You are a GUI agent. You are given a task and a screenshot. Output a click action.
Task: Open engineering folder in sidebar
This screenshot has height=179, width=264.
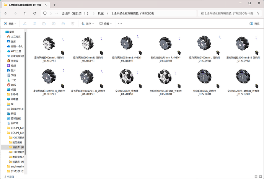pyautogui.click(x=15, y=166)
